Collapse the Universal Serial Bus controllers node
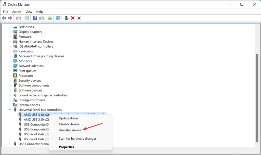 coord(10,110)
